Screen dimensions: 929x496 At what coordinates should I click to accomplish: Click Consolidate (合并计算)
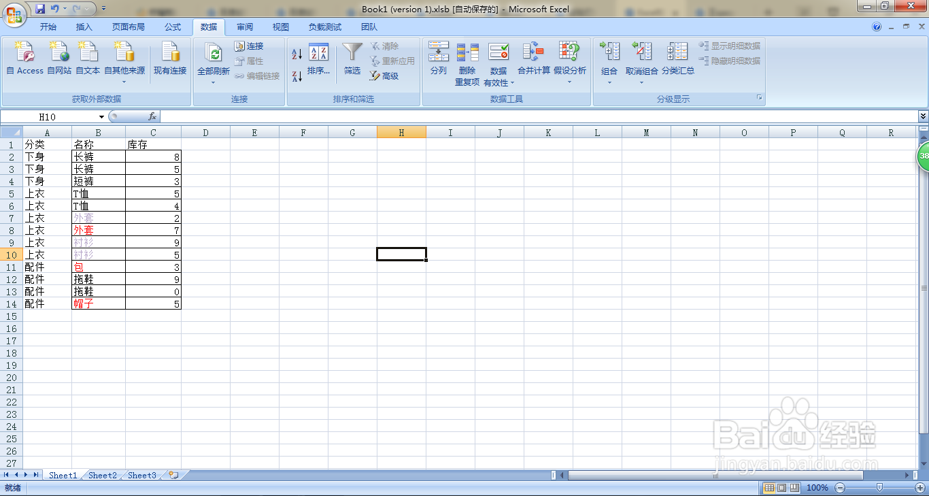[533, 59]
